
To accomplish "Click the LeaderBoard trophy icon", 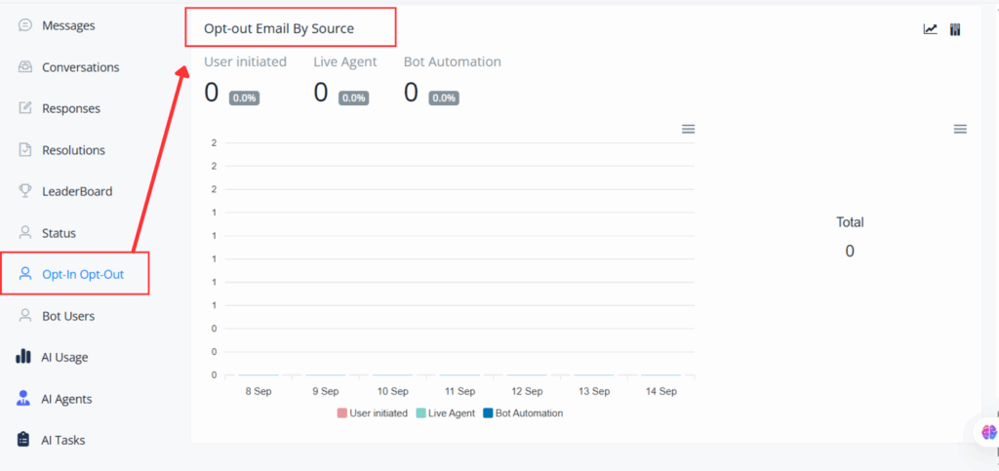I will point(25,191).
